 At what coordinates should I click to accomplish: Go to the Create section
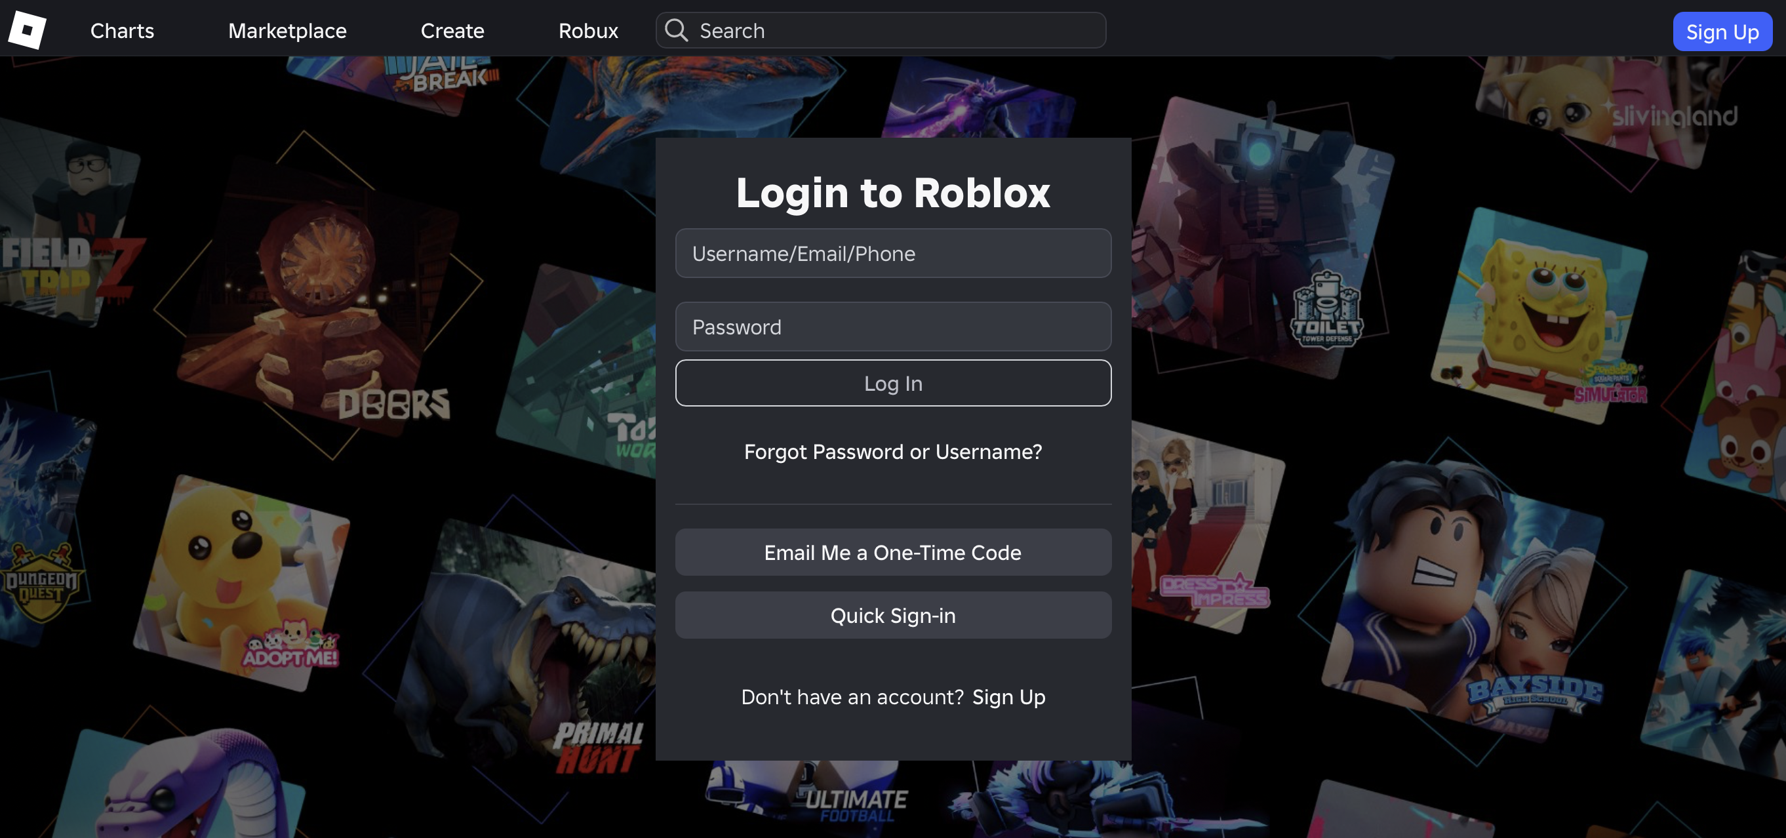pyautogui.click(x=452, y=31)
